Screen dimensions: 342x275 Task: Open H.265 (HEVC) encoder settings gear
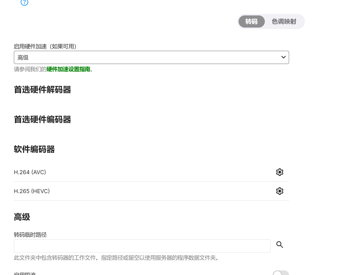point(280,191)
